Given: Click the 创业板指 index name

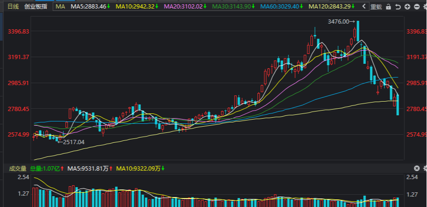Looking at the screenshot, I should [35, 7].
